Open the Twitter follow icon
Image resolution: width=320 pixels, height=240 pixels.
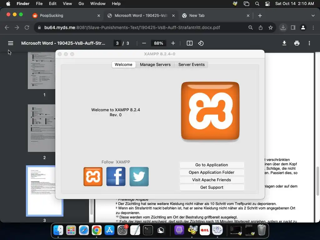(x=139, y=177)
